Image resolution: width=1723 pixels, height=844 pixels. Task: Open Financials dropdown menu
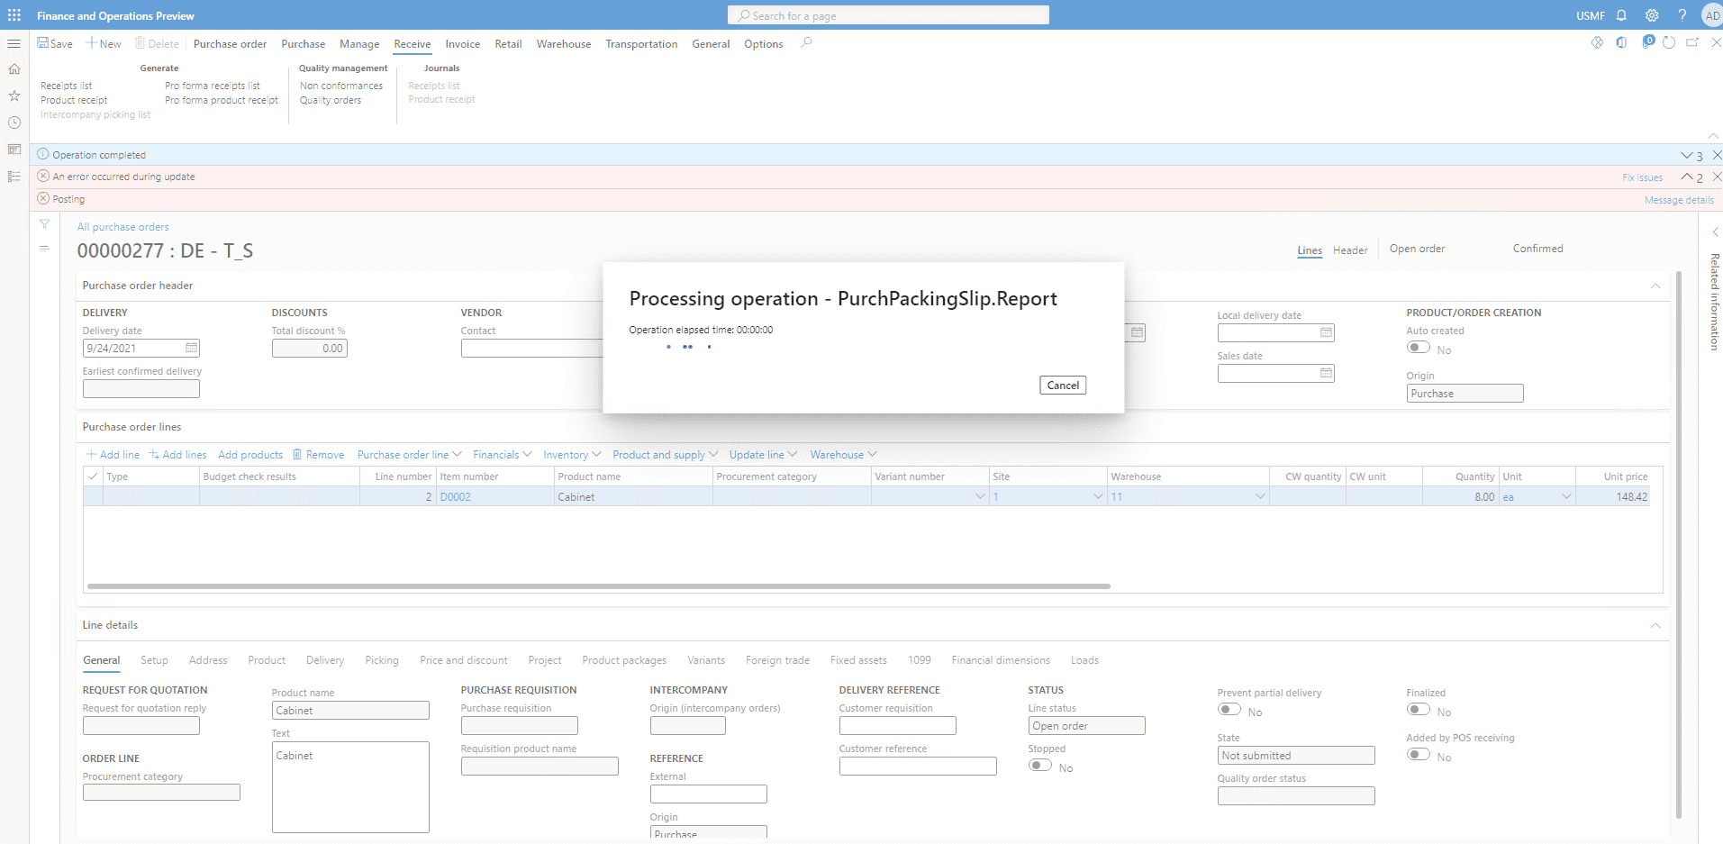click(502, 455)
